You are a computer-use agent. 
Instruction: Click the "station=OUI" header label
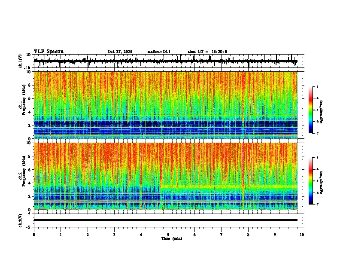159,52
